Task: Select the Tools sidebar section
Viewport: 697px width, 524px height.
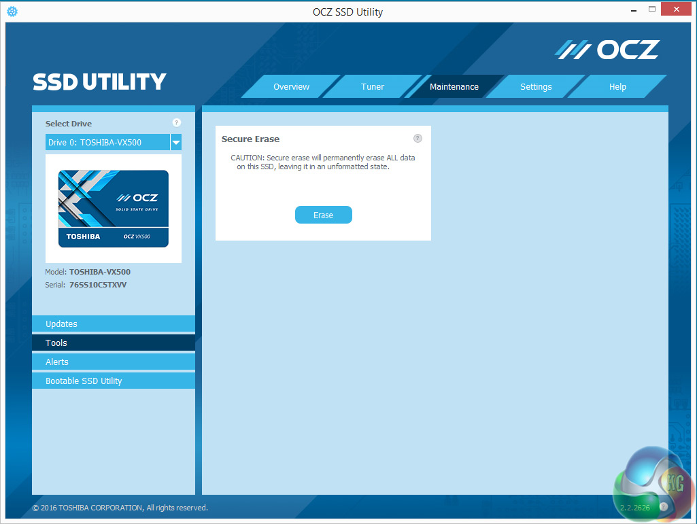Action: pyautogui.click(x=114, y=343)
